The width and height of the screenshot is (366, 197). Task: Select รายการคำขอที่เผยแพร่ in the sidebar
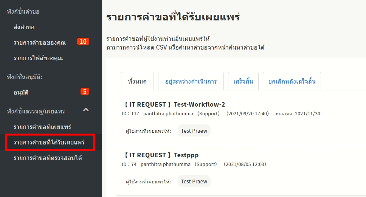tap(42, 127)
